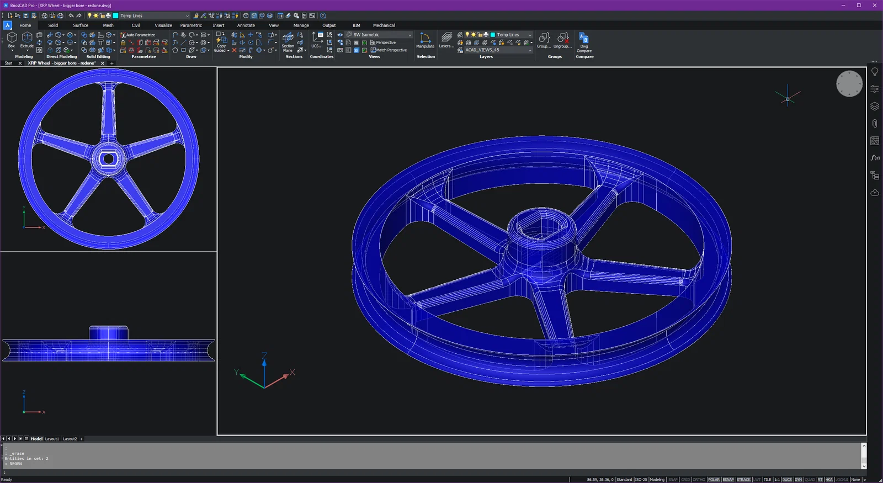Switch to the Mechanical ribbon tab
The width and height of the screenshot is (883, 483).
point(384,25)
